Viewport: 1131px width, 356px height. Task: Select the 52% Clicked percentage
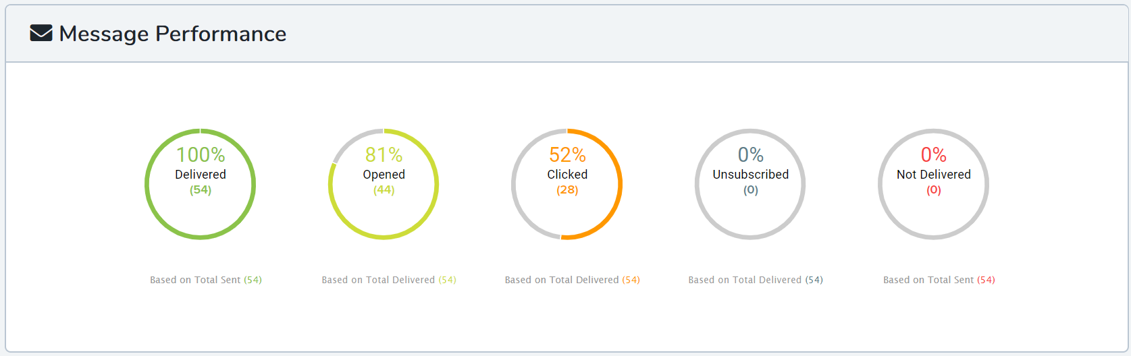click(x=567, y=154)
